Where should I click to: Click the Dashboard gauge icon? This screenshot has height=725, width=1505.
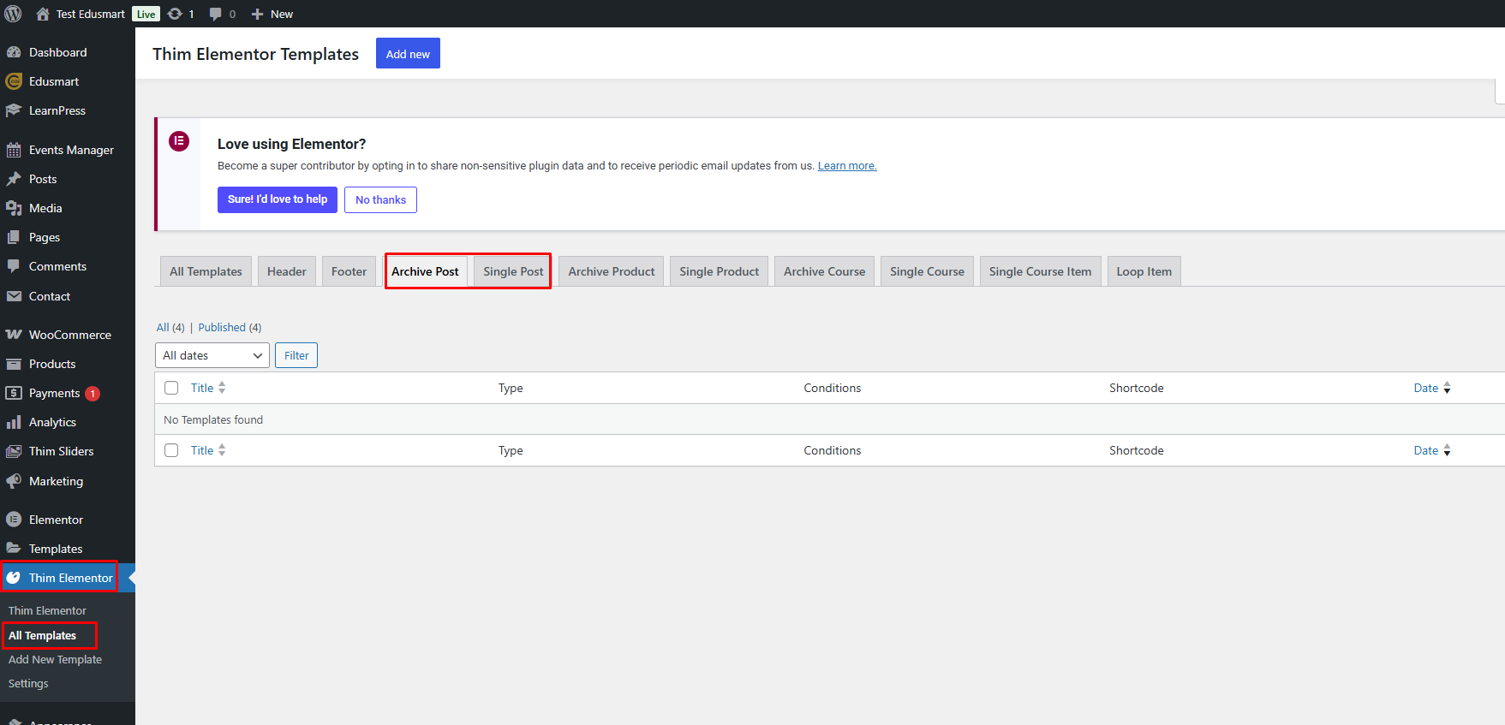pyautogui.click(x=14, y=52)
